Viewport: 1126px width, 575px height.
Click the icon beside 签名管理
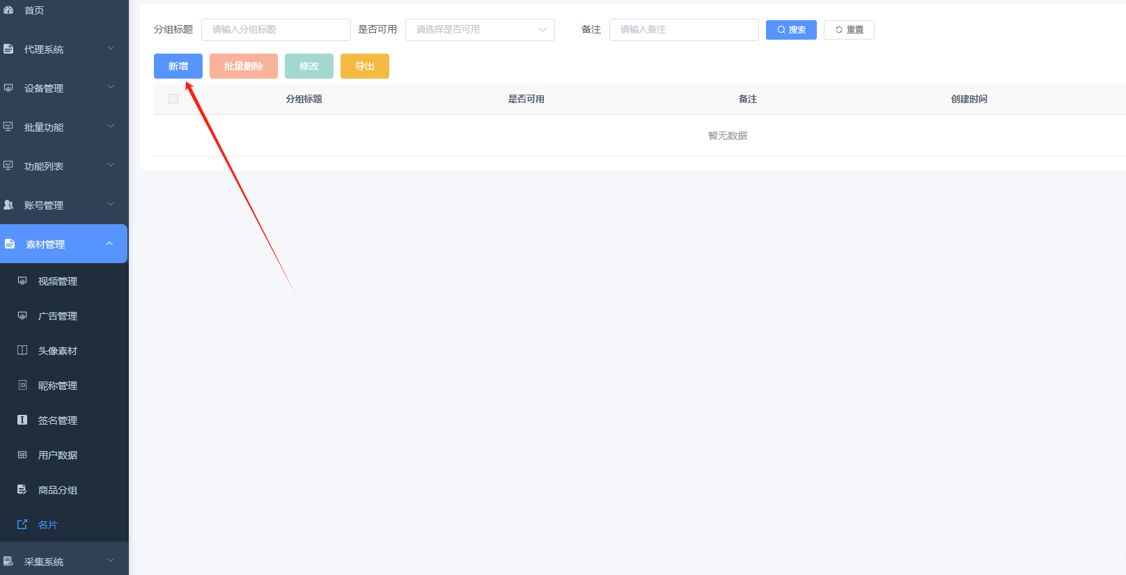tap(22, 420)
